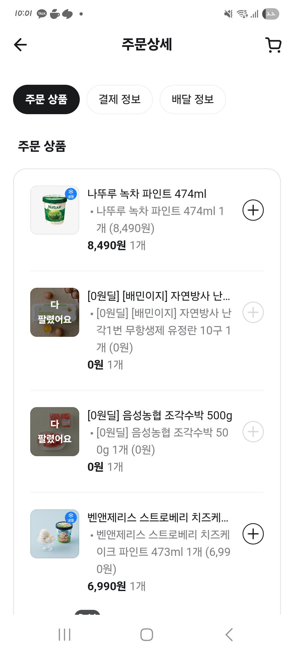
Task: Tap disabled plus icon for 자연방사 난각1번 eggs
Action: [253, 312]
